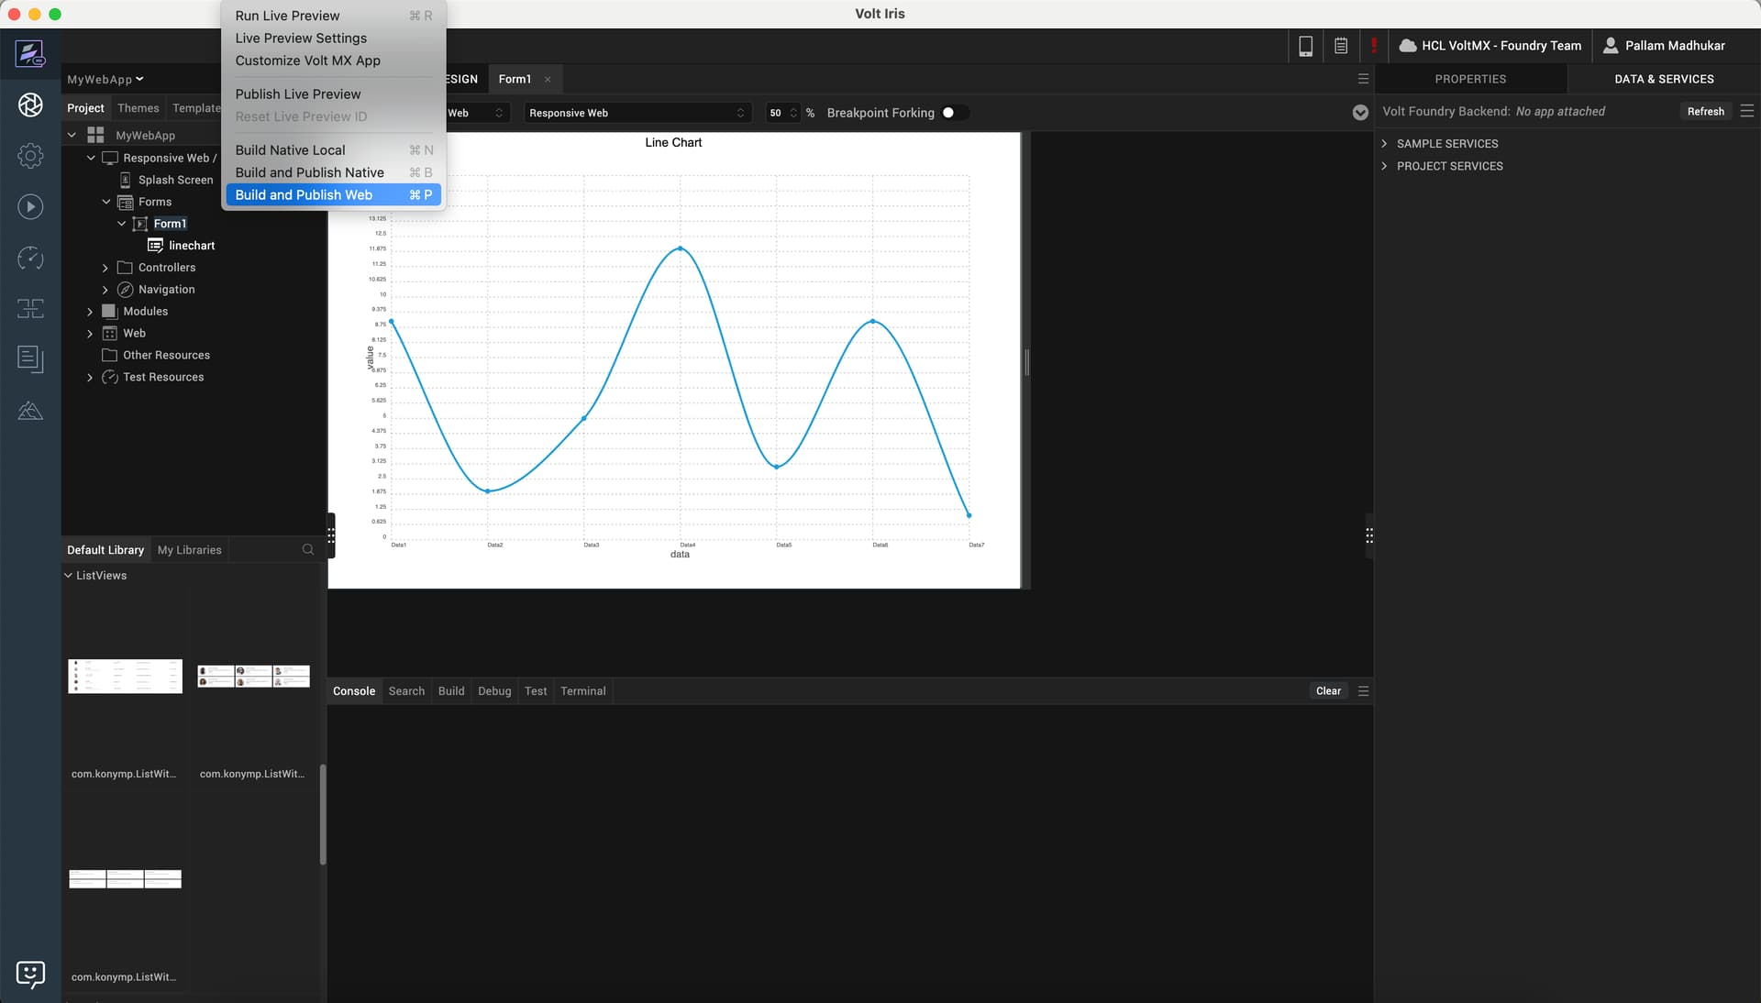Open the settings gear in the left sidebar

pyautogui.click(x=30, y=156)
